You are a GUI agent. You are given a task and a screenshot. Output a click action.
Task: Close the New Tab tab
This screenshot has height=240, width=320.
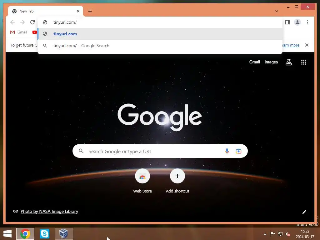point(78,11)
